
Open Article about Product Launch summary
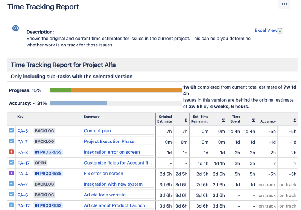pyautogui.click(x=114, y=205)
